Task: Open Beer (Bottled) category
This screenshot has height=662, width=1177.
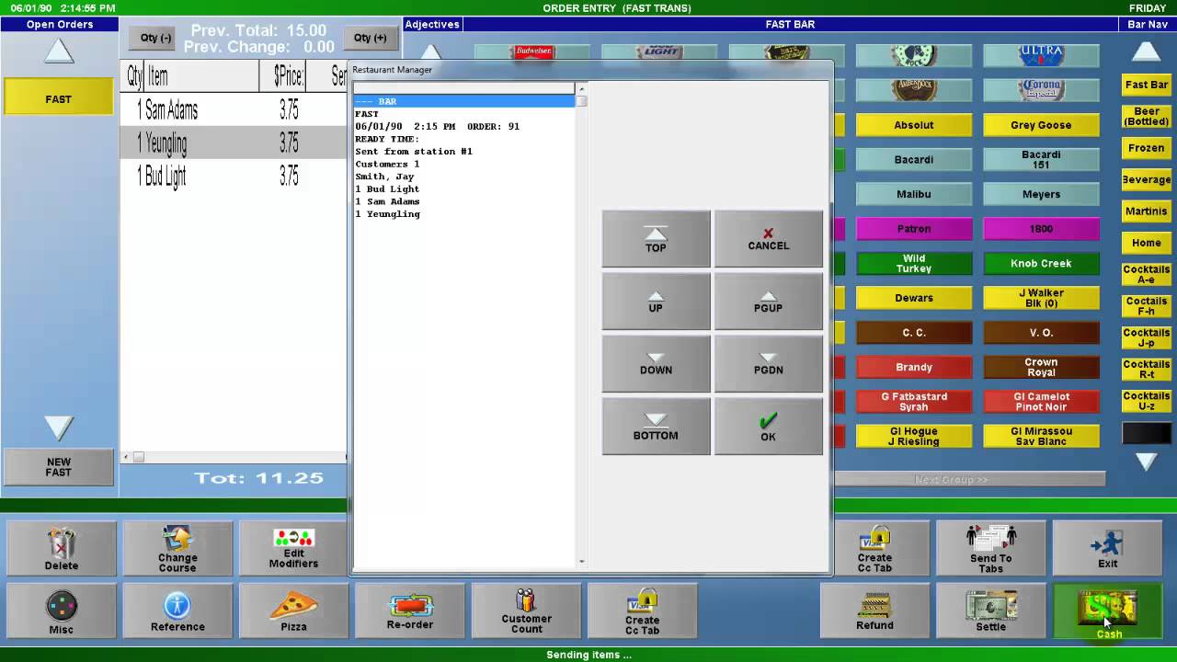Action: pyautogui.click(x=1147, y=116)
